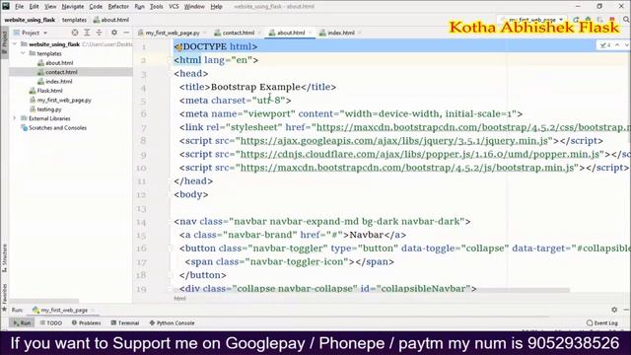Toggle code folding at html tag line 2
The width and height of the screenshot is (631, 355).
click(x=170, y=60)
